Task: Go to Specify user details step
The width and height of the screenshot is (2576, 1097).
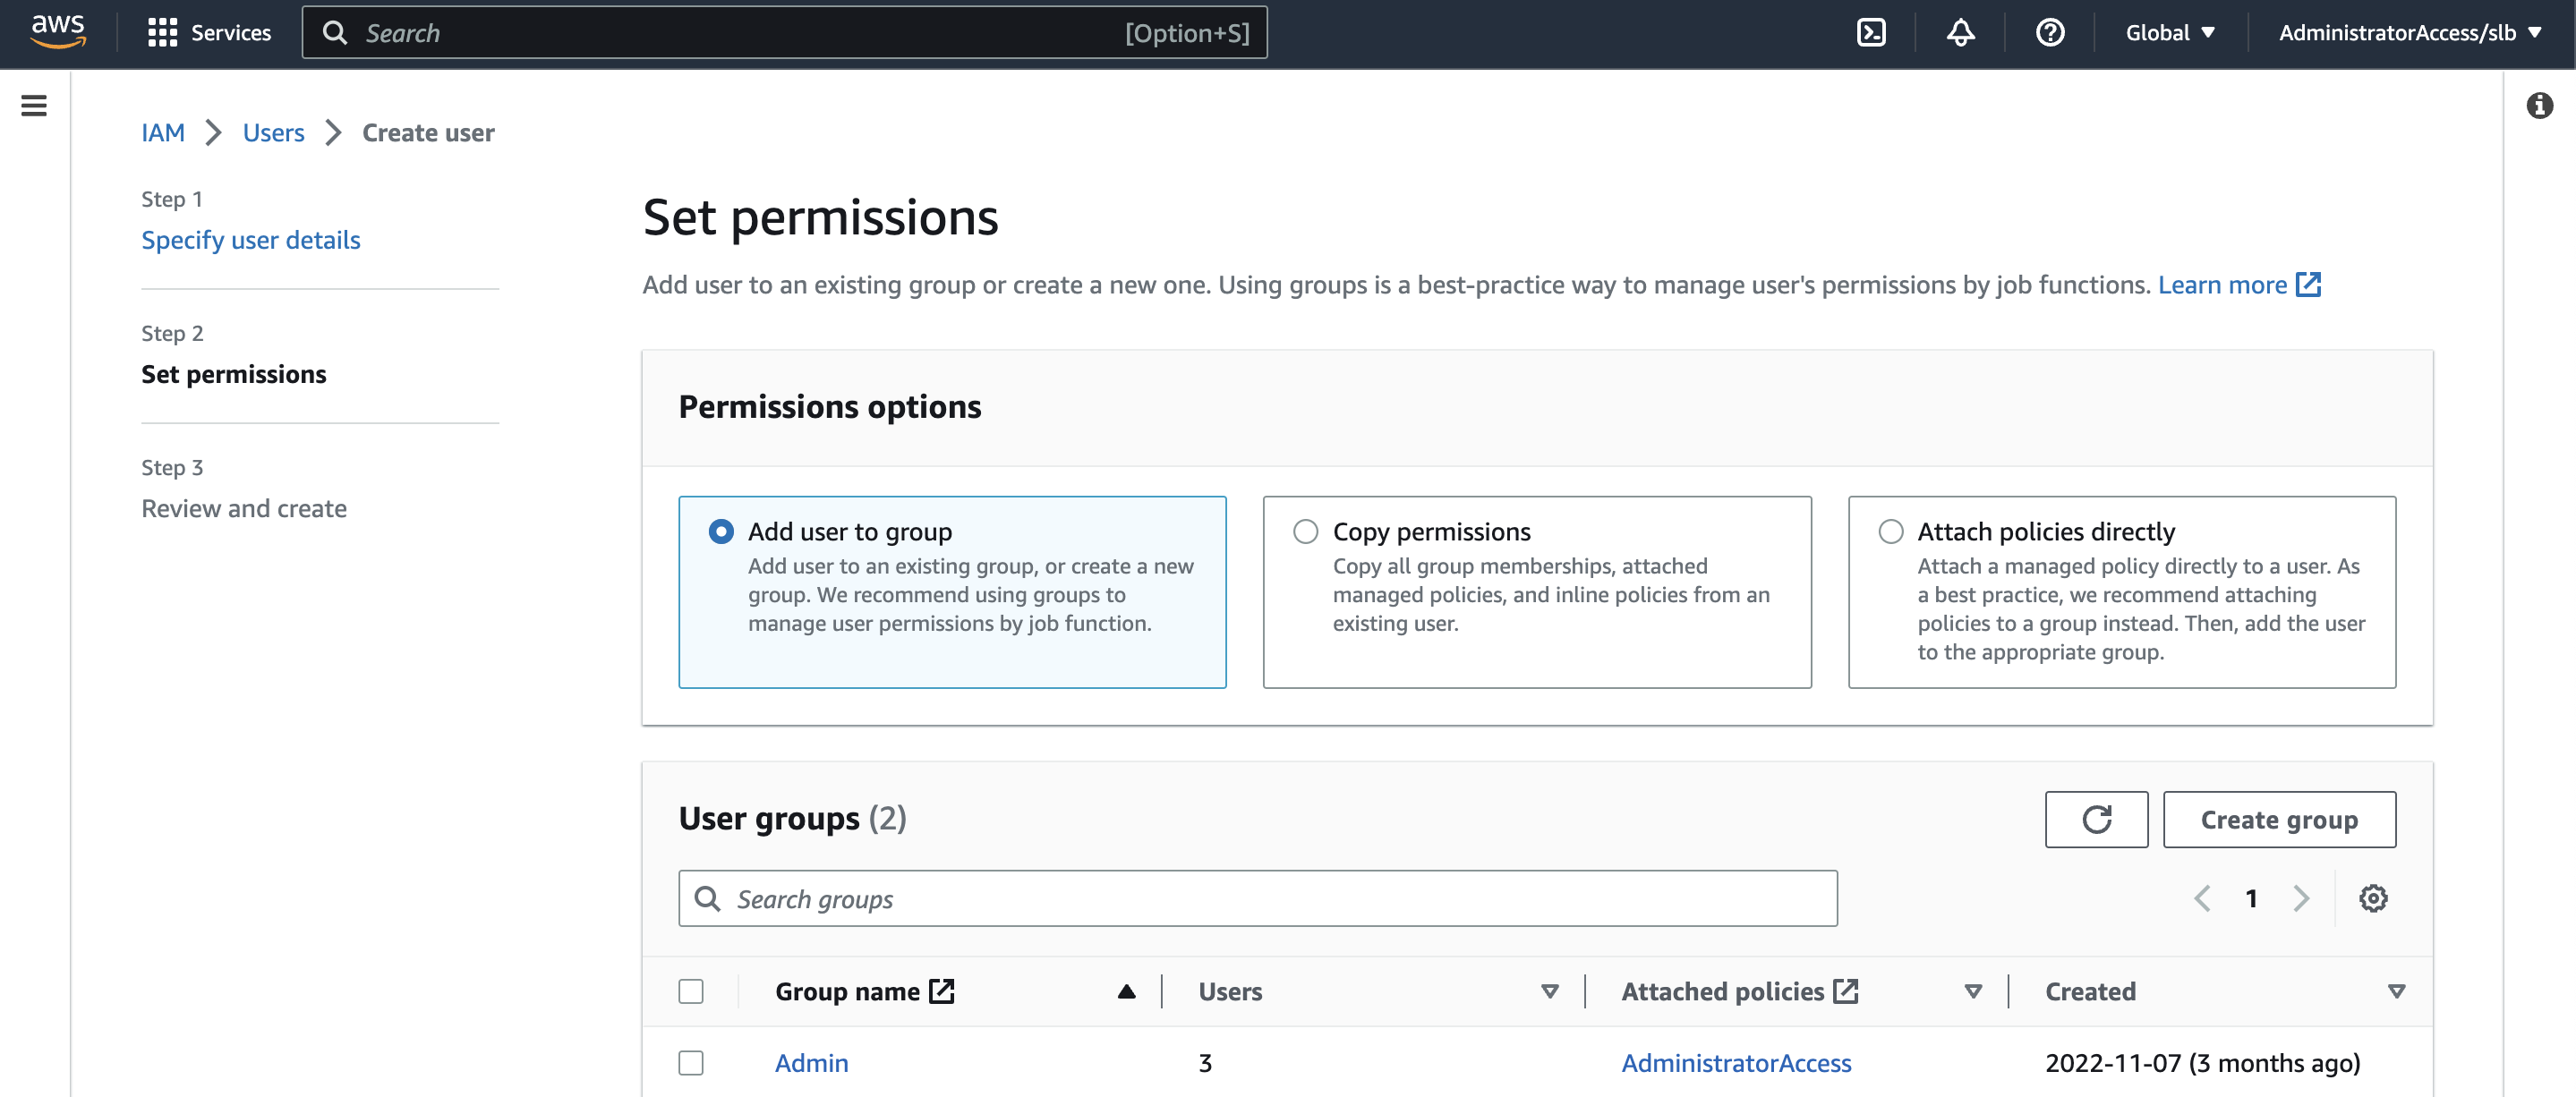Action: click(250, 240)
